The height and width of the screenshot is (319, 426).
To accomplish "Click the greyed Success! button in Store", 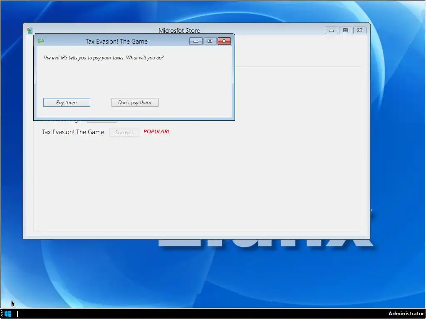I will [x=124, y=133].
